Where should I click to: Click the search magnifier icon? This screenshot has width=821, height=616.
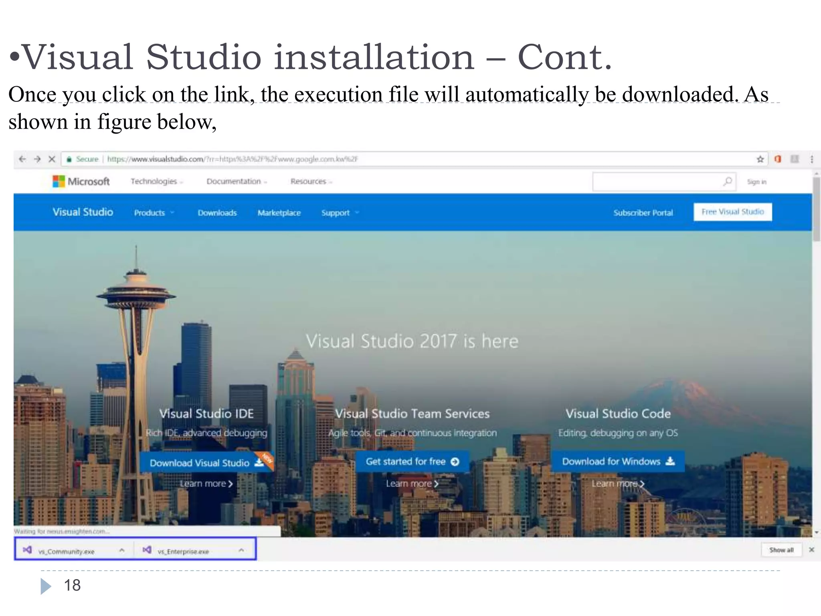click(x=728, y=182)
